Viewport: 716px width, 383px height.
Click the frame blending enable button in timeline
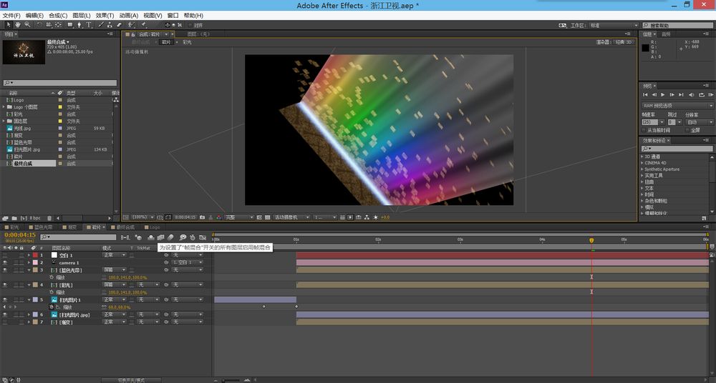(161, 237)
